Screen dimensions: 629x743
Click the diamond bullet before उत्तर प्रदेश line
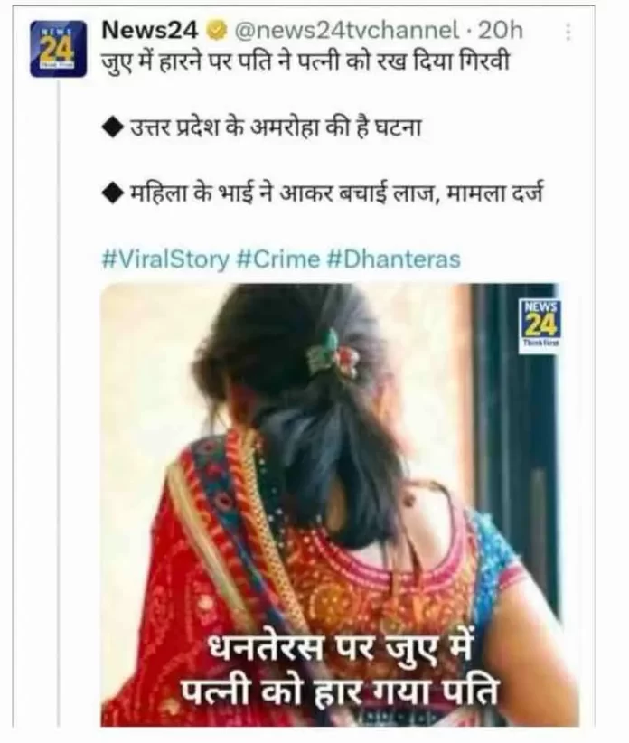(x=112, y=128)
